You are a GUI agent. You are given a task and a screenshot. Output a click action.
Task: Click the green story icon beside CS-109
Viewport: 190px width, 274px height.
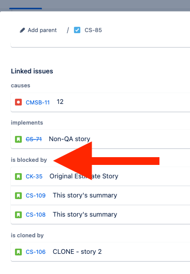tap(18, 195)
